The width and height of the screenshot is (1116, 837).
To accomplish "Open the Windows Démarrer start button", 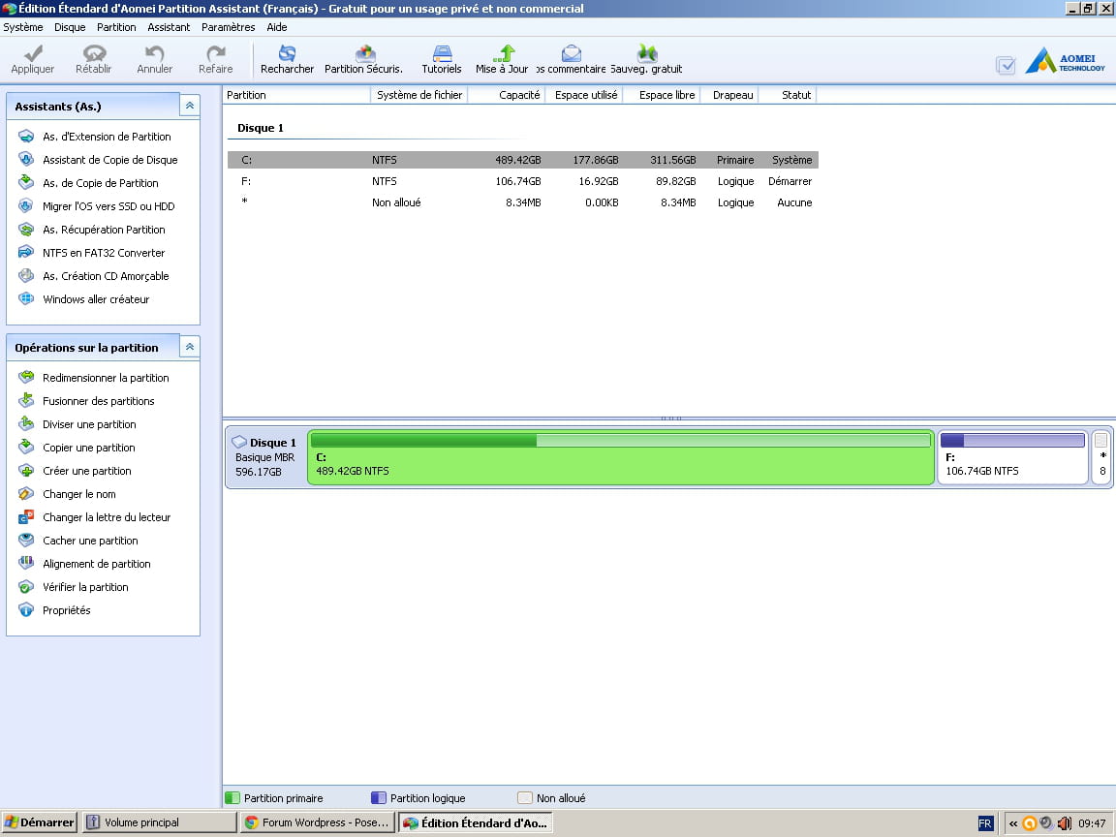I will pos(39,822).
